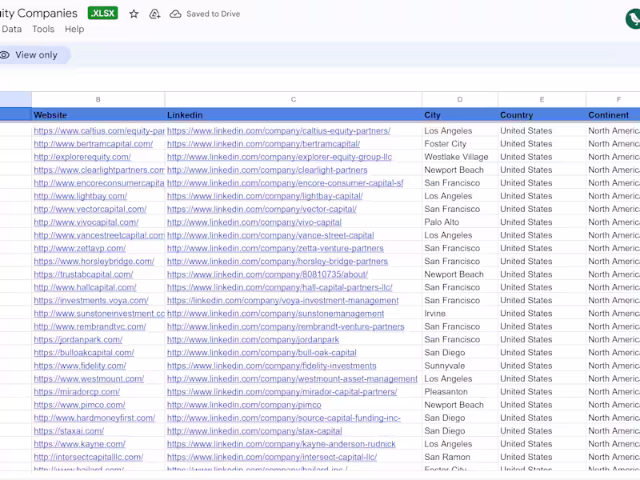
Task: Open the kayne.com website link
Action: pyautogui.click(x=79, y=444)
